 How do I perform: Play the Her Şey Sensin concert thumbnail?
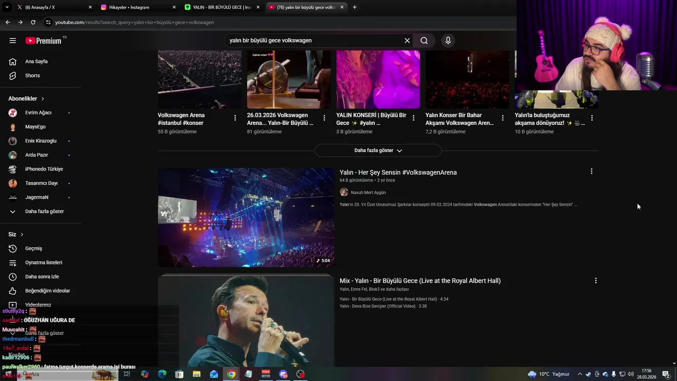(246, 217)
